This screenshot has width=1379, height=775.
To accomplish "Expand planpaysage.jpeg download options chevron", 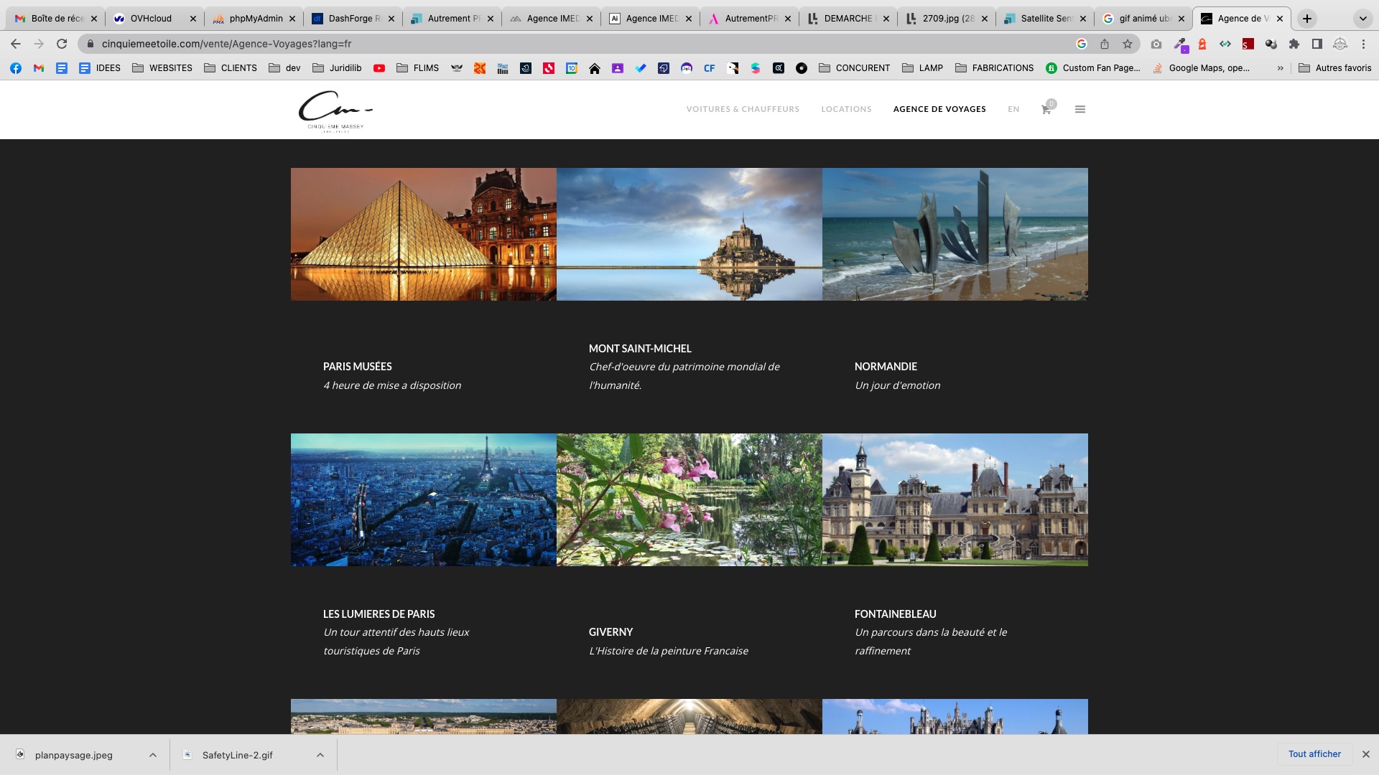I will 153,755.
